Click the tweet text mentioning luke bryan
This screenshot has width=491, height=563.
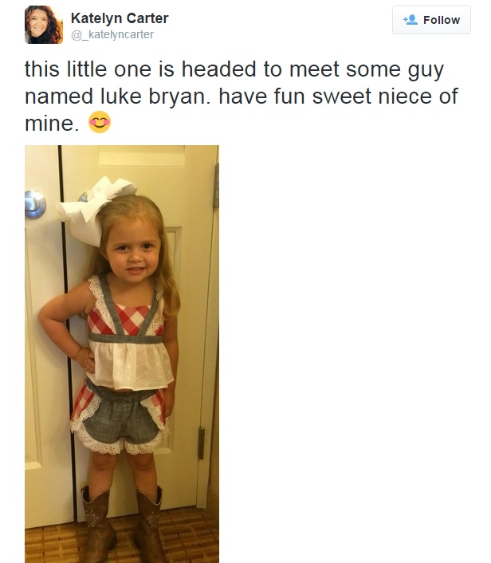(x=242, y=96)
